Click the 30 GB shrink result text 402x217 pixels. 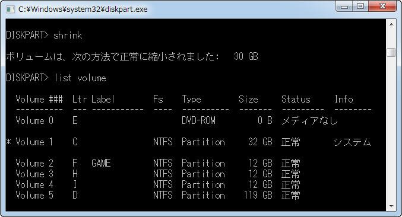click(246, 56)
